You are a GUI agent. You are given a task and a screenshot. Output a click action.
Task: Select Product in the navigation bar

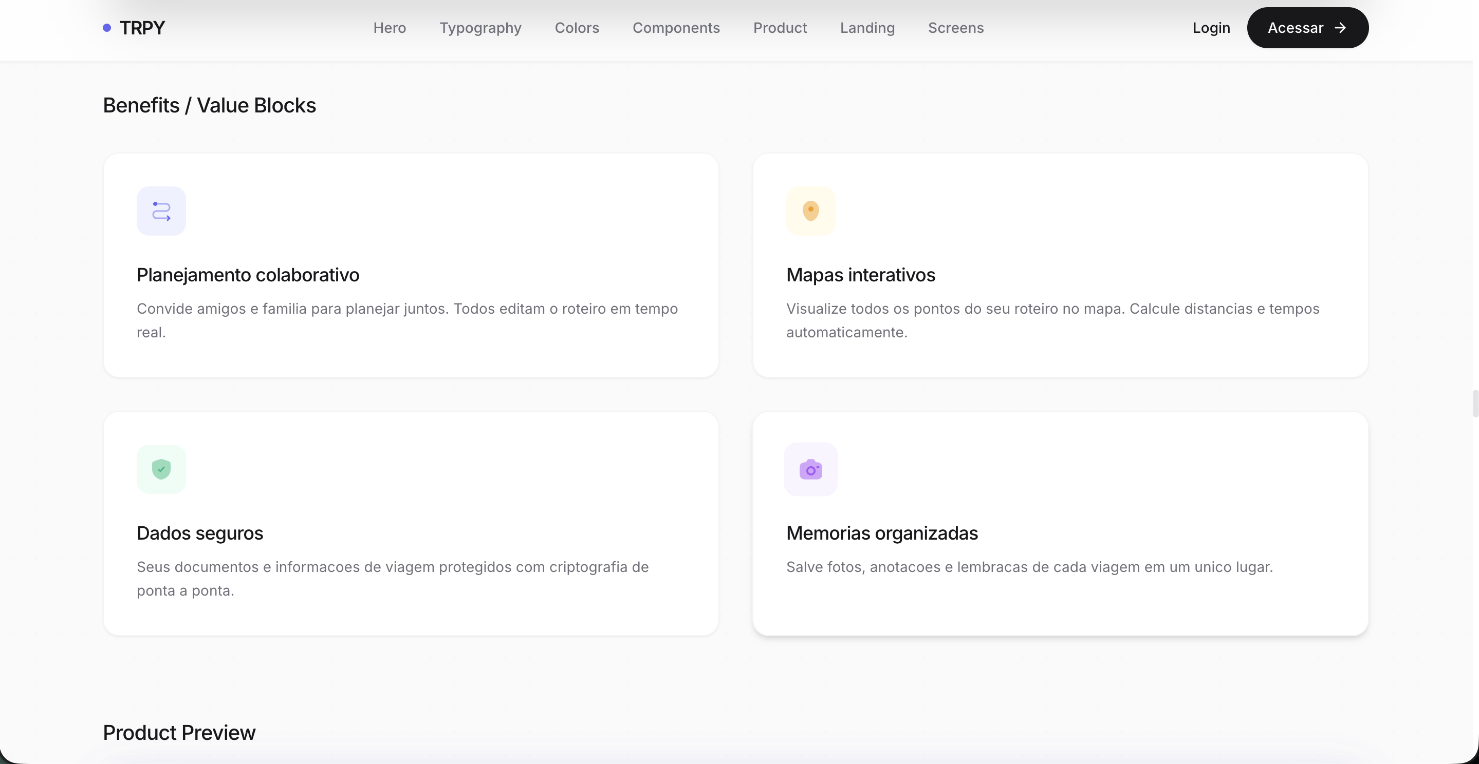click(x=780, y=28)
